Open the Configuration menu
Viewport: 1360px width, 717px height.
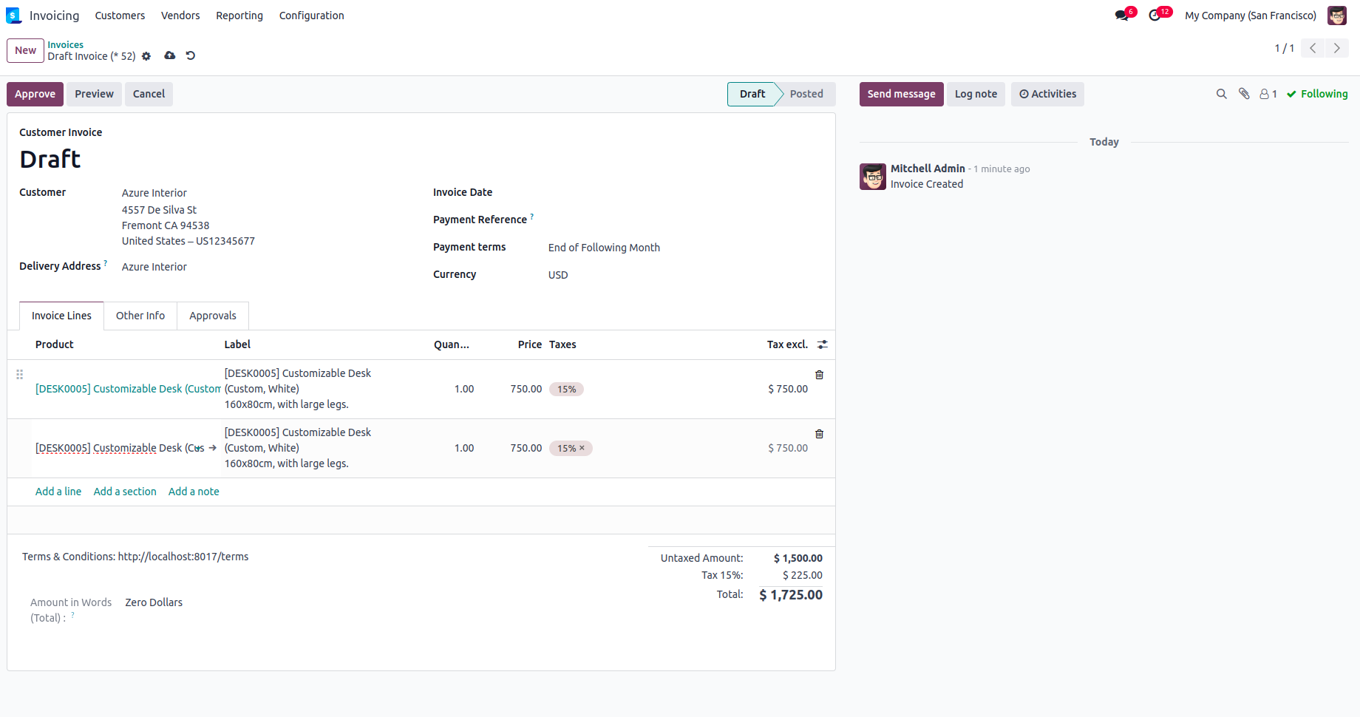click(312, 16)
